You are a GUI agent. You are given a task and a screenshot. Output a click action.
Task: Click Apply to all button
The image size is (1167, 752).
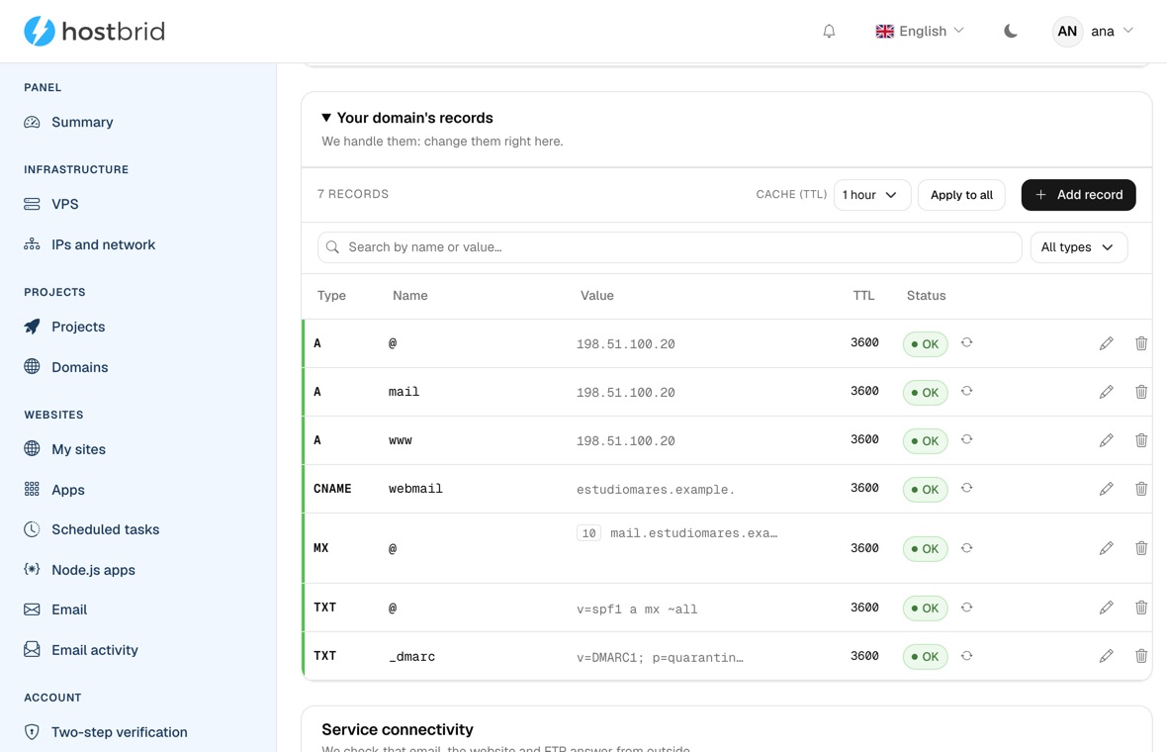[x=961, y=195]
